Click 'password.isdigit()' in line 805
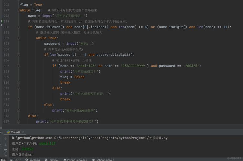Viewport: 243px width, 161px height. tap(115, 55)
